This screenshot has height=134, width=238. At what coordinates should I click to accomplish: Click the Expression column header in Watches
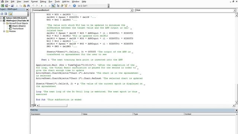(x=56, y=114)
